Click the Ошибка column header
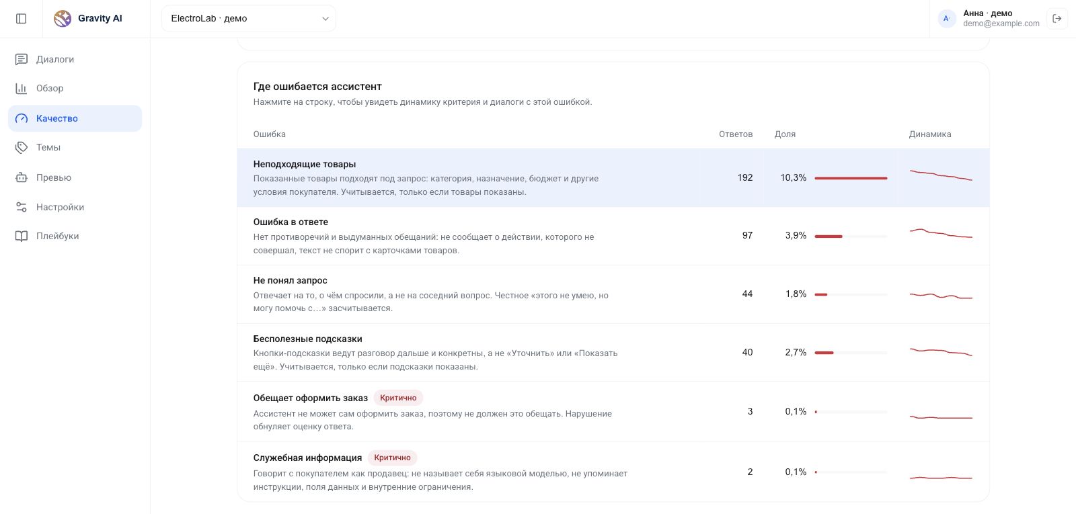Viewport: 1076px width, 514px height. (x=270, y=134)
